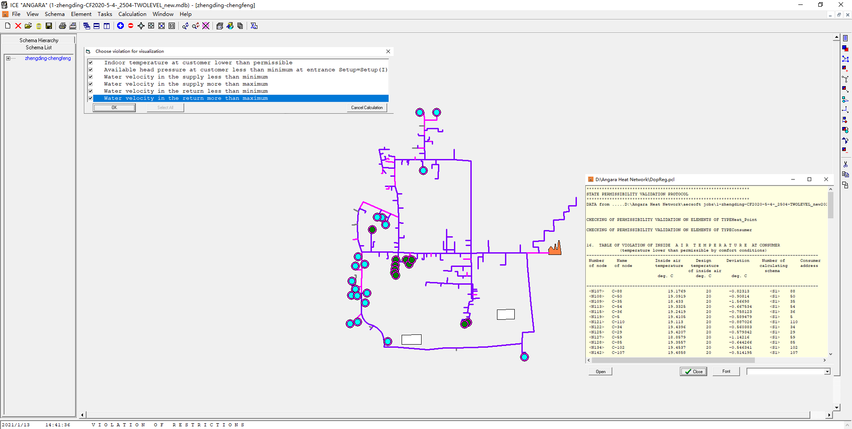The image size is (852, 429).
Task: Click the blue list document icon at right toolbar top
Action: 845,38
